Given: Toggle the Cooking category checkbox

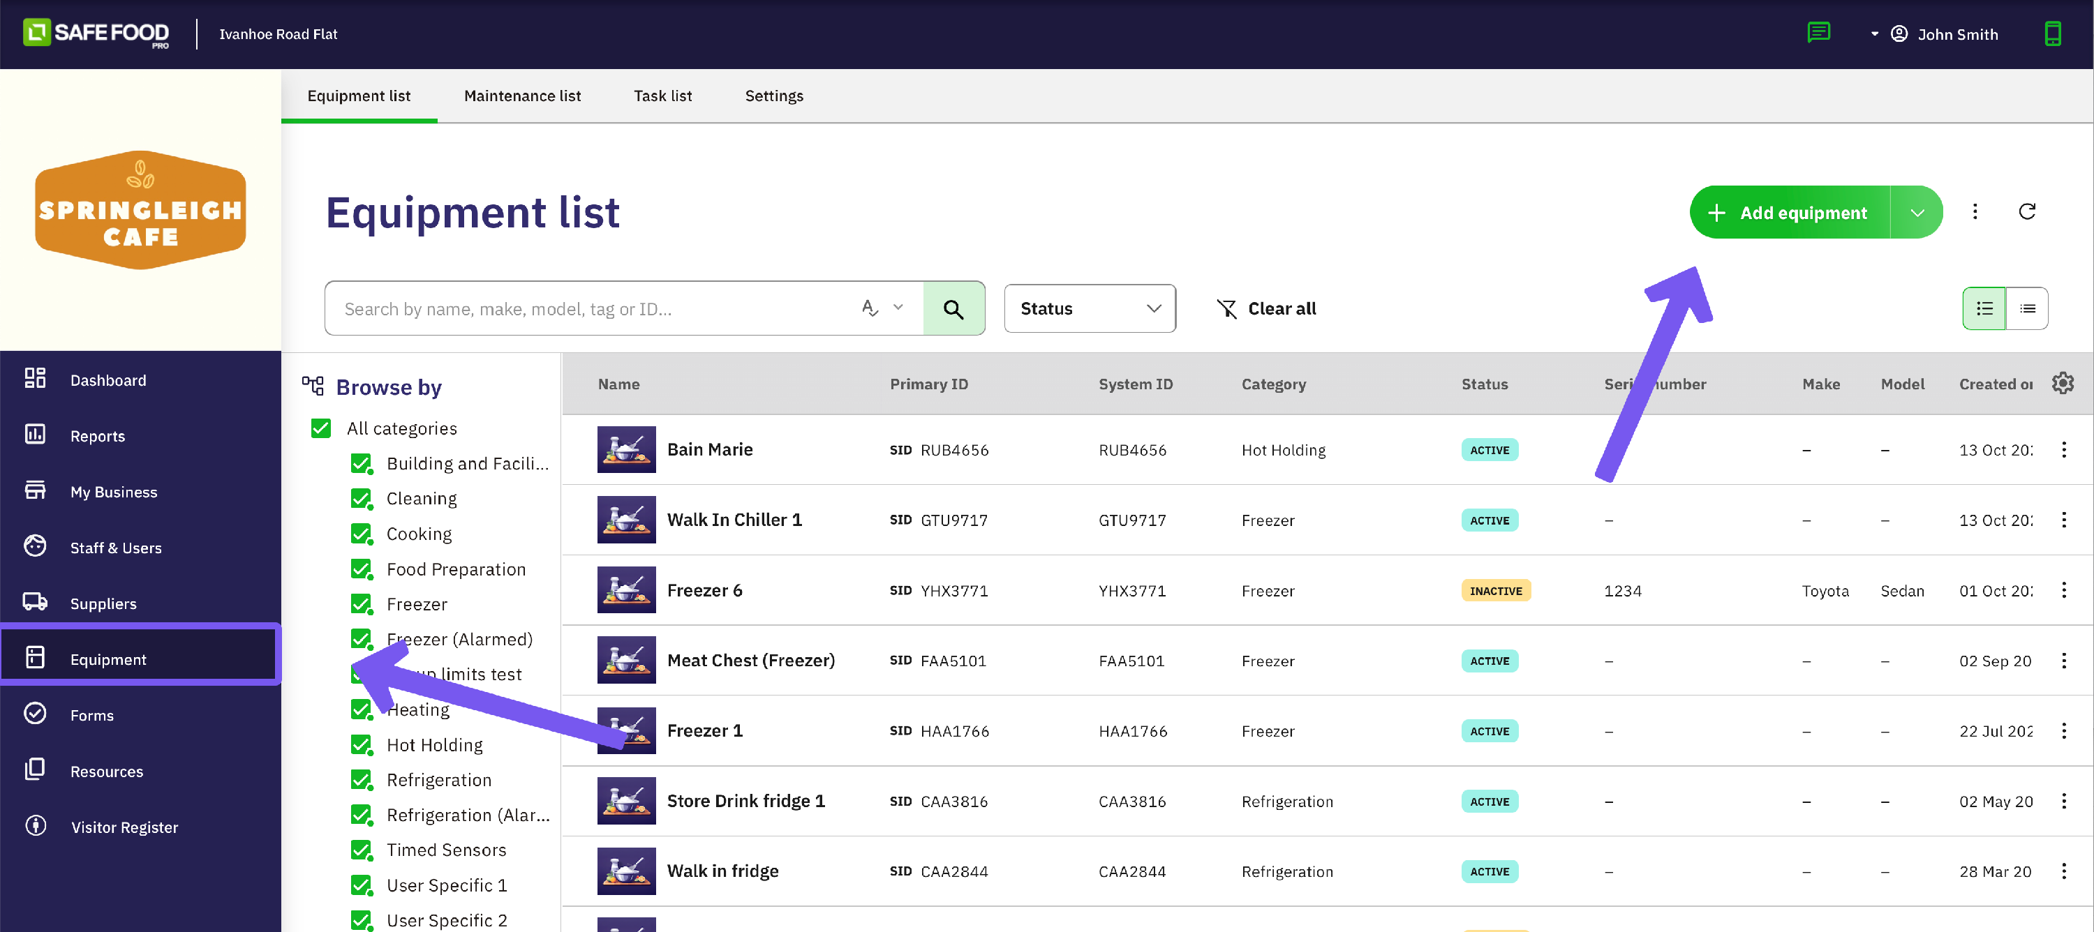Looking at the screenshot, I should [361, 534].
